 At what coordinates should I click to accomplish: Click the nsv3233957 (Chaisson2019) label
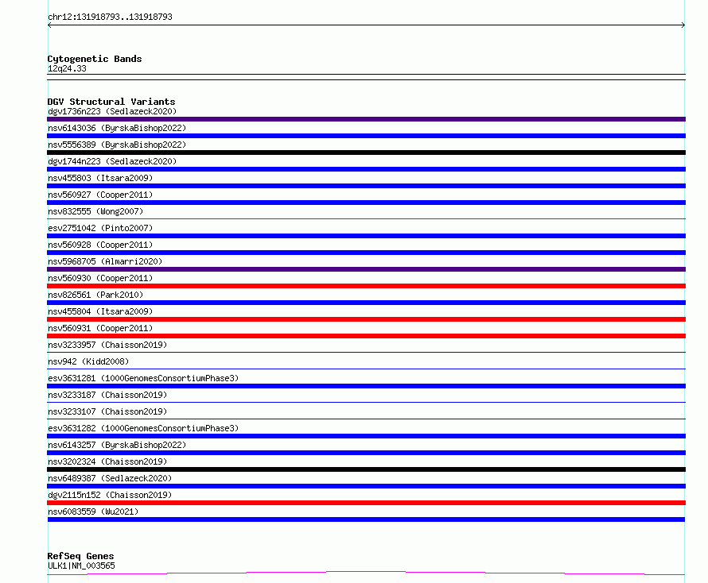(107, 345)
